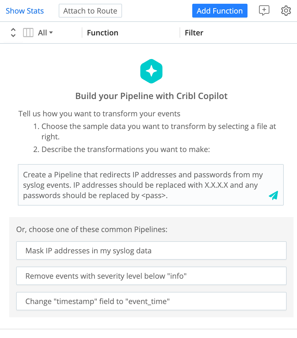Viewport: 297px width, 338px height.
Task: Open the All functions filter dropdown
Action: (x=45, y=33)
